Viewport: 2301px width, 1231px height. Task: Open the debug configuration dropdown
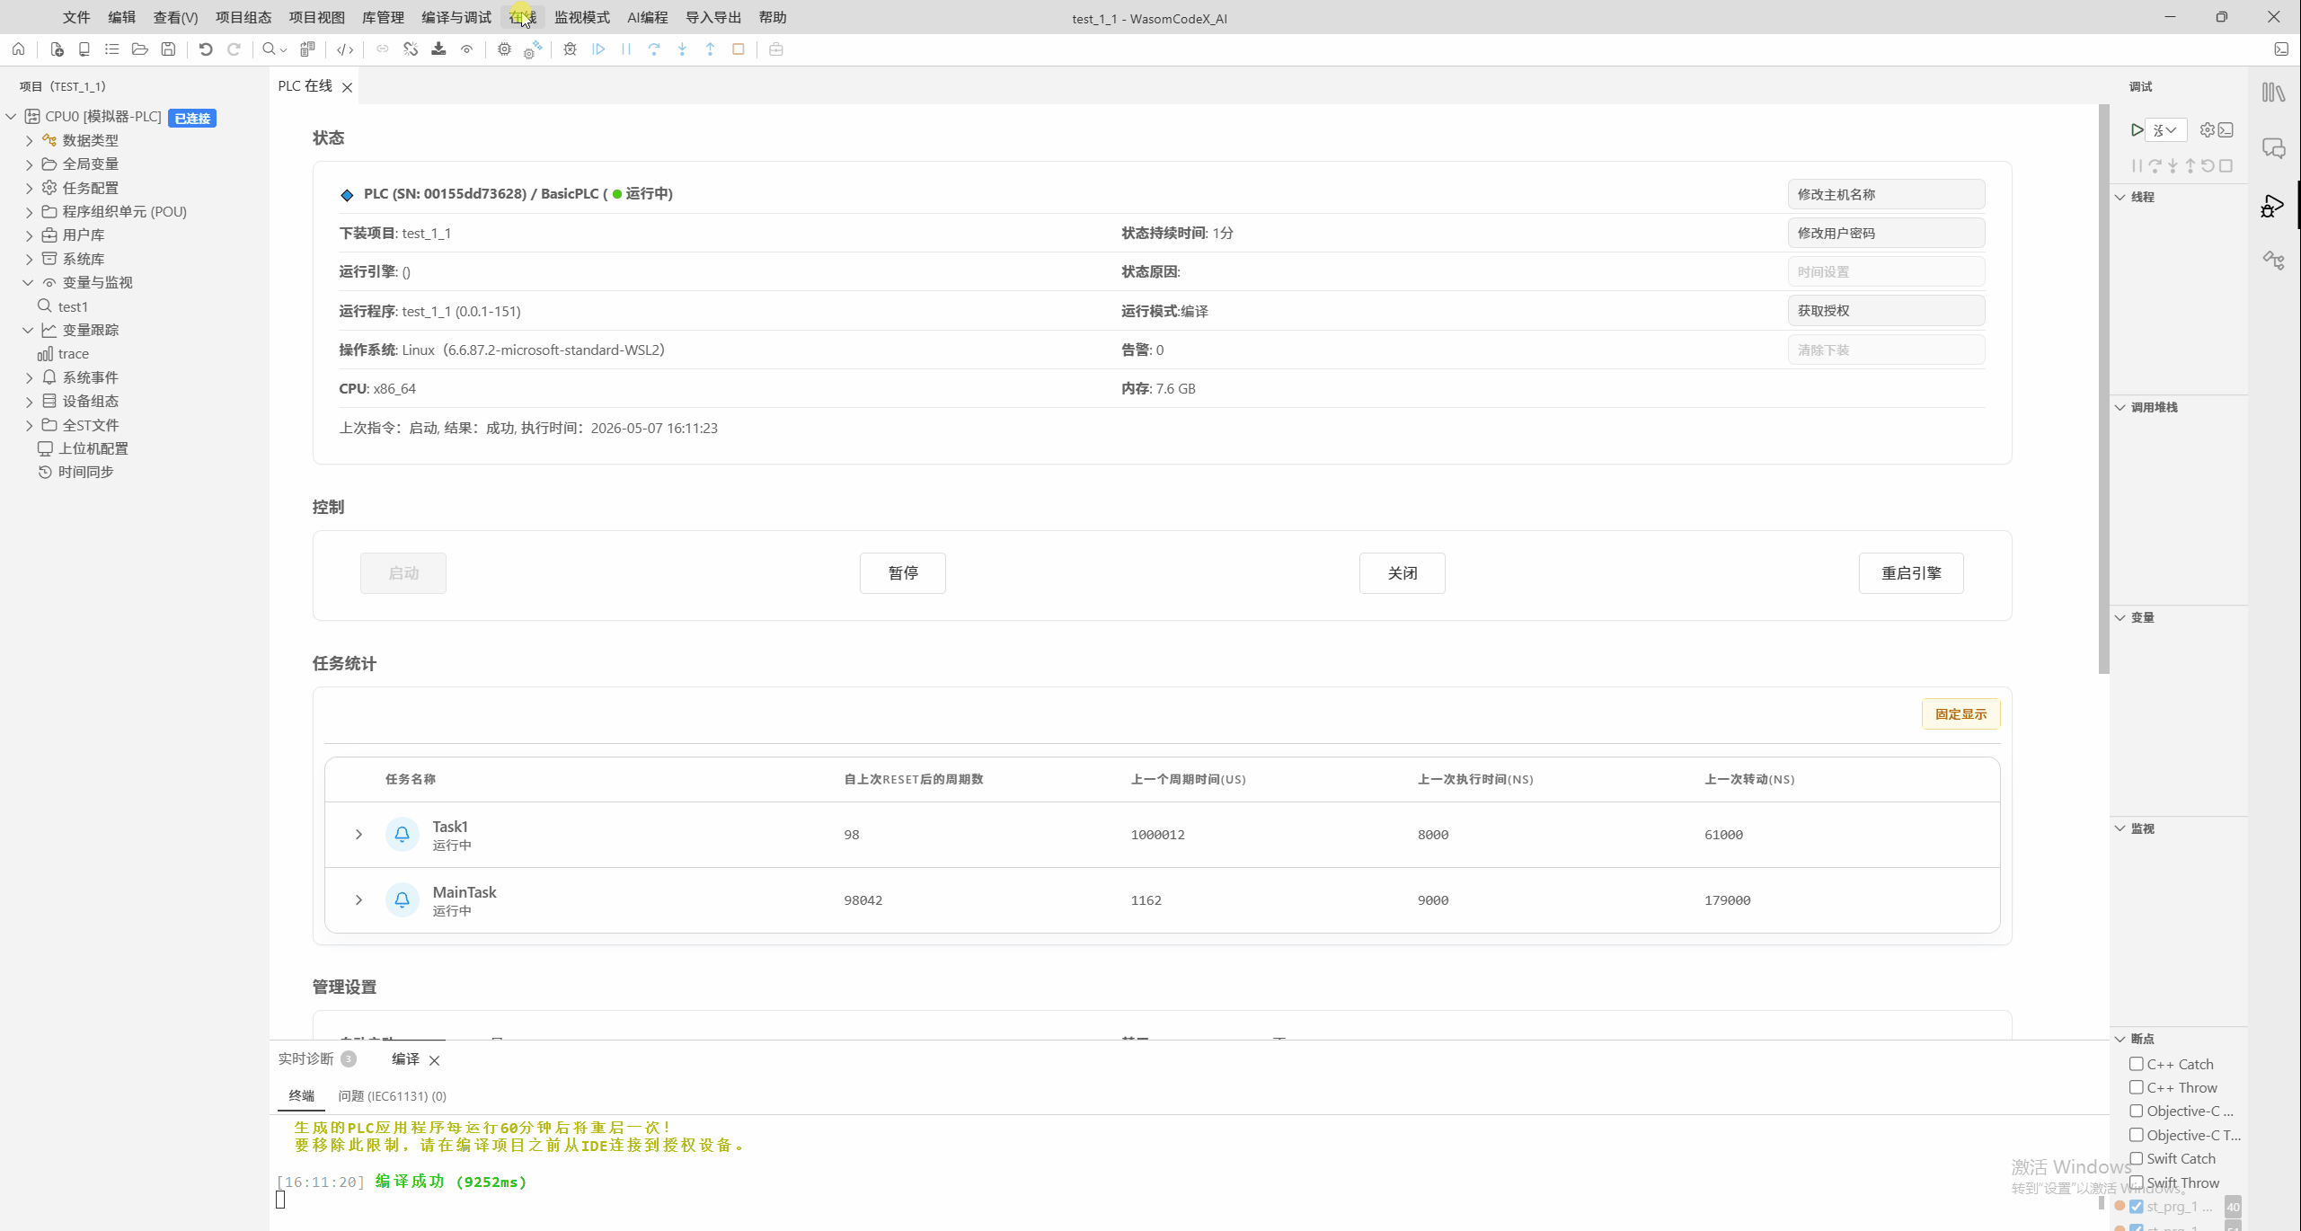2165,130
